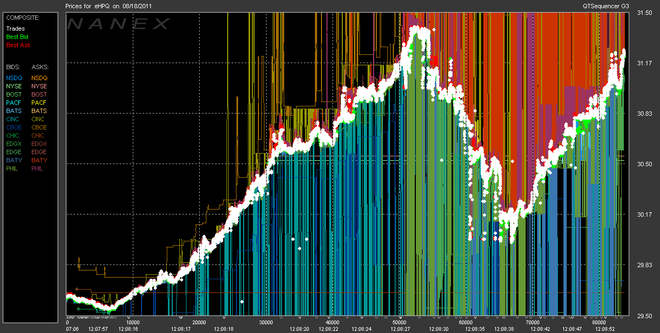Click the yellow PACF entry under ASKS
The image size is (660, 333).
pos(39,103)
